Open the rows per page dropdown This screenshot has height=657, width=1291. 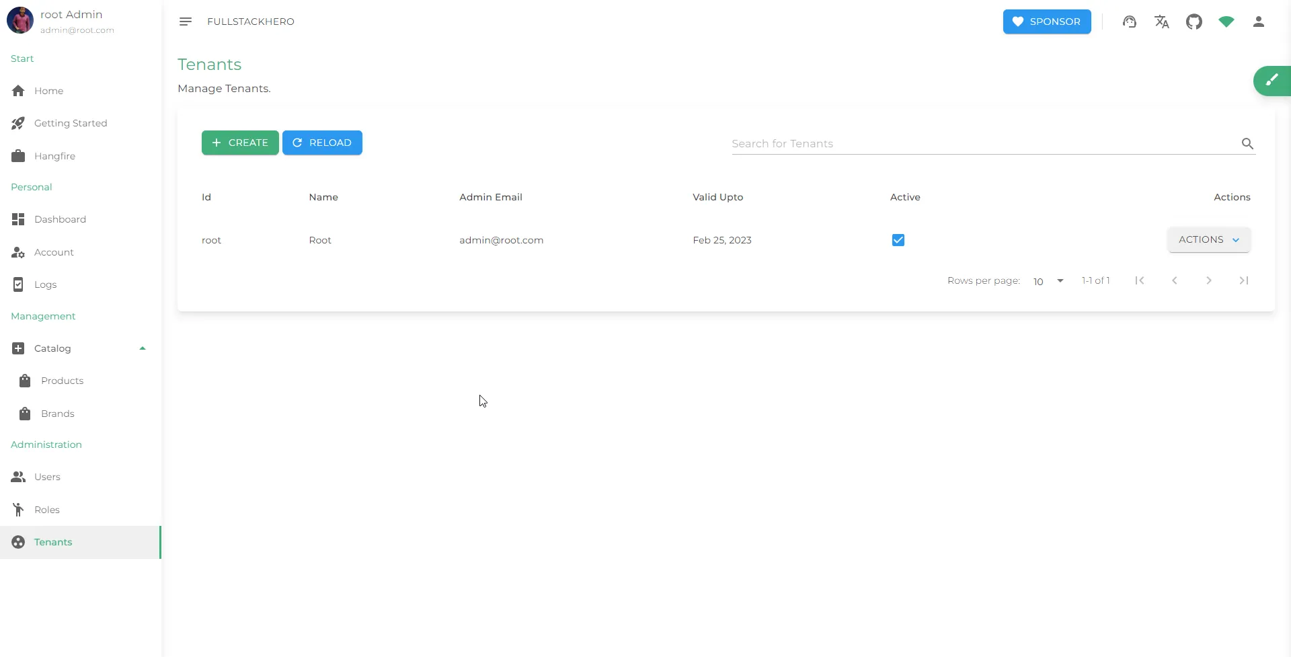pos(1046,281)
